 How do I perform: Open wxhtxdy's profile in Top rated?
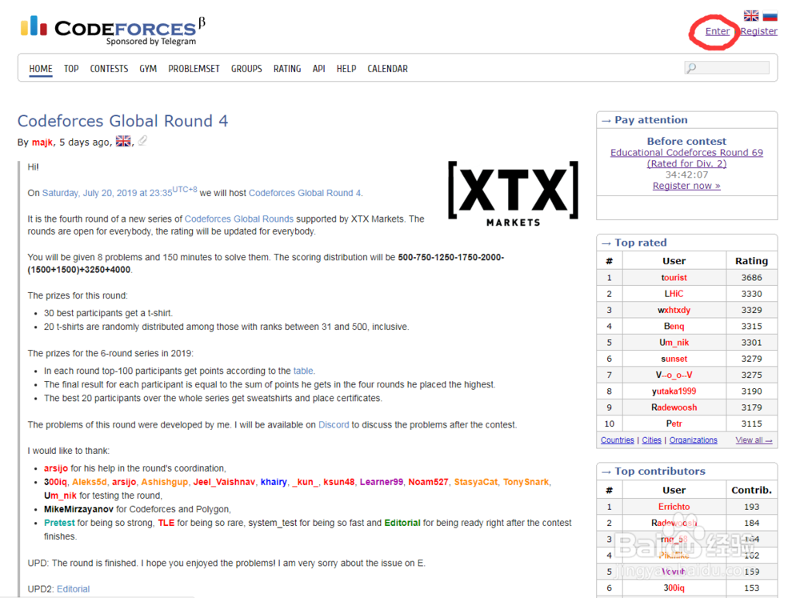pyautogui.click(x=674, y=310)
